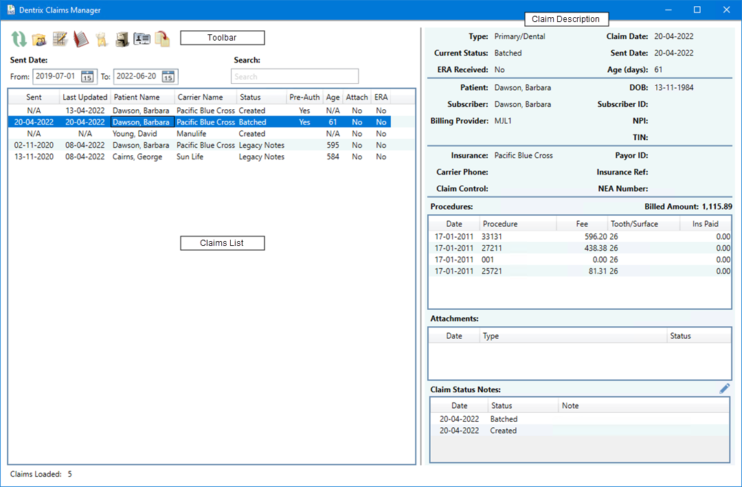Click the green refresh arrows icon
Viewport: 742px width, 487px height.
point(19,39)
